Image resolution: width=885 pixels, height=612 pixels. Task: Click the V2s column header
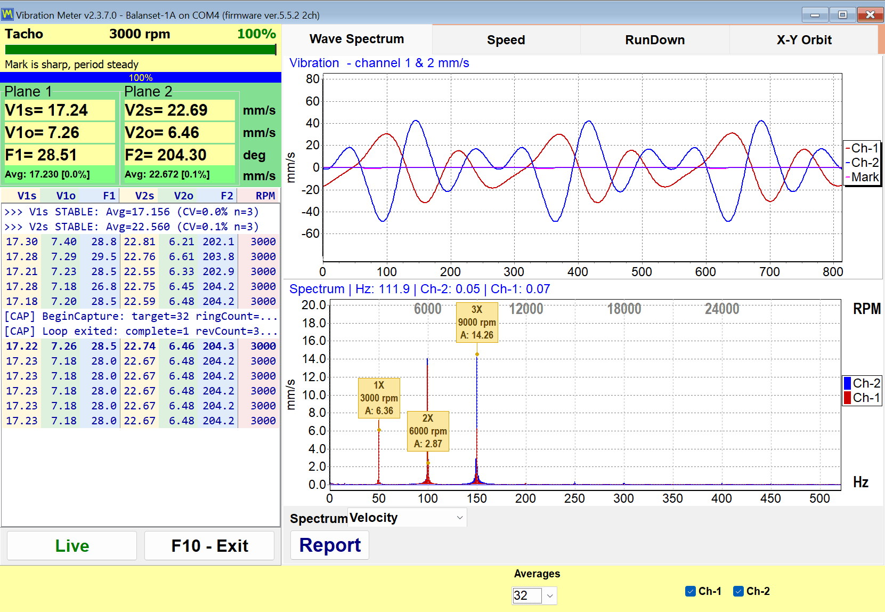coord(144,196)
